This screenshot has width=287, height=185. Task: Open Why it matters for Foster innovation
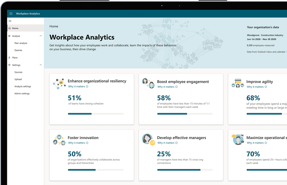76,143
